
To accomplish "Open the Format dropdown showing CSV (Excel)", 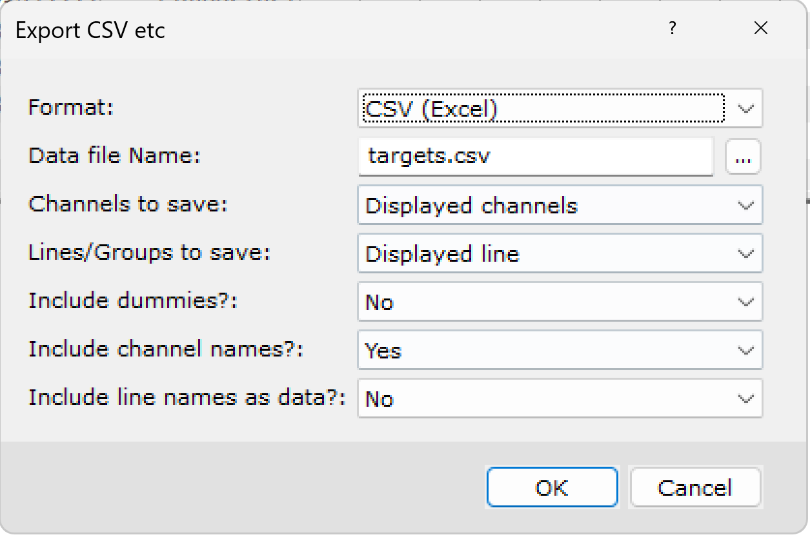I will pos(560,108).
